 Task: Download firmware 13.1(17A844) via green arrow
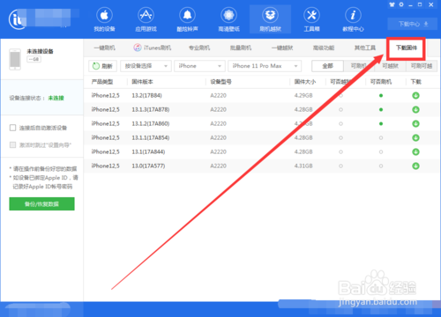click(415, 152)
